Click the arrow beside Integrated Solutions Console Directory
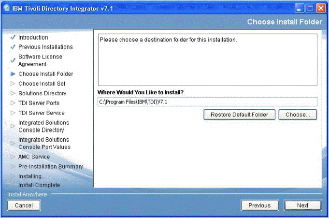329x218 pixels. pos(13,126)
